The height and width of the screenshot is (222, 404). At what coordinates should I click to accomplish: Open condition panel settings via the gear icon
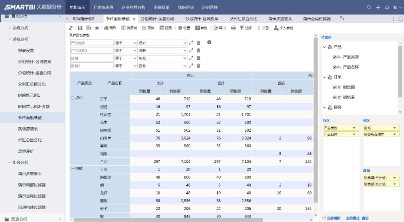click(209, 42)
